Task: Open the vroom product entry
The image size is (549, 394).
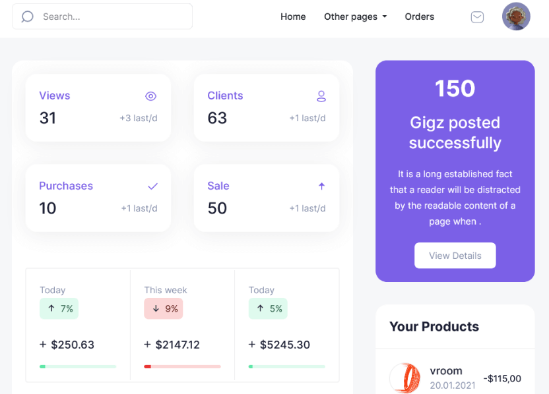Action: [x=455, y=378]
